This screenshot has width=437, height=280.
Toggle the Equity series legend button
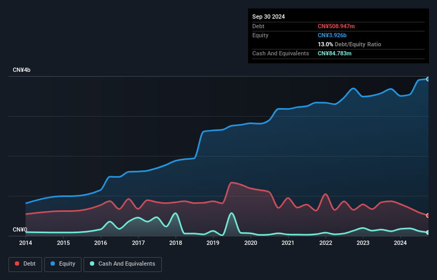pyautogui.click(x=63, y=264)
